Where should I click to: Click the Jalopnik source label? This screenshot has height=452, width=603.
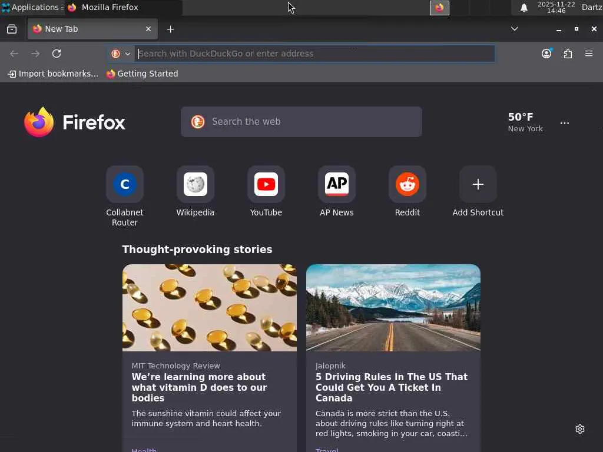point(330,366)
